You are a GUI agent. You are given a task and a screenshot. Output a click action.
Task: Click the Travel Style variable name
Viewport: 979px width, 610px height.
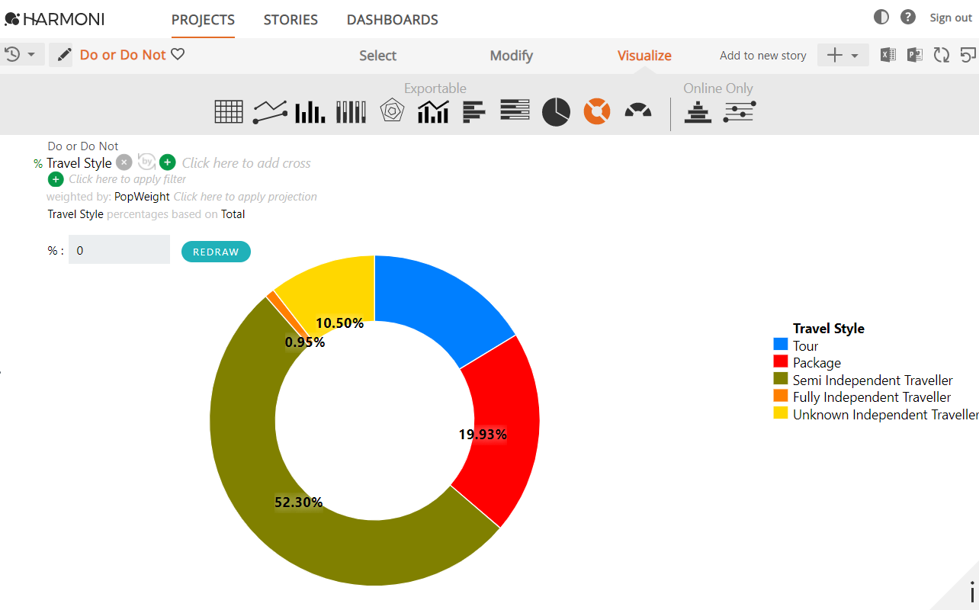coord(79,163)
